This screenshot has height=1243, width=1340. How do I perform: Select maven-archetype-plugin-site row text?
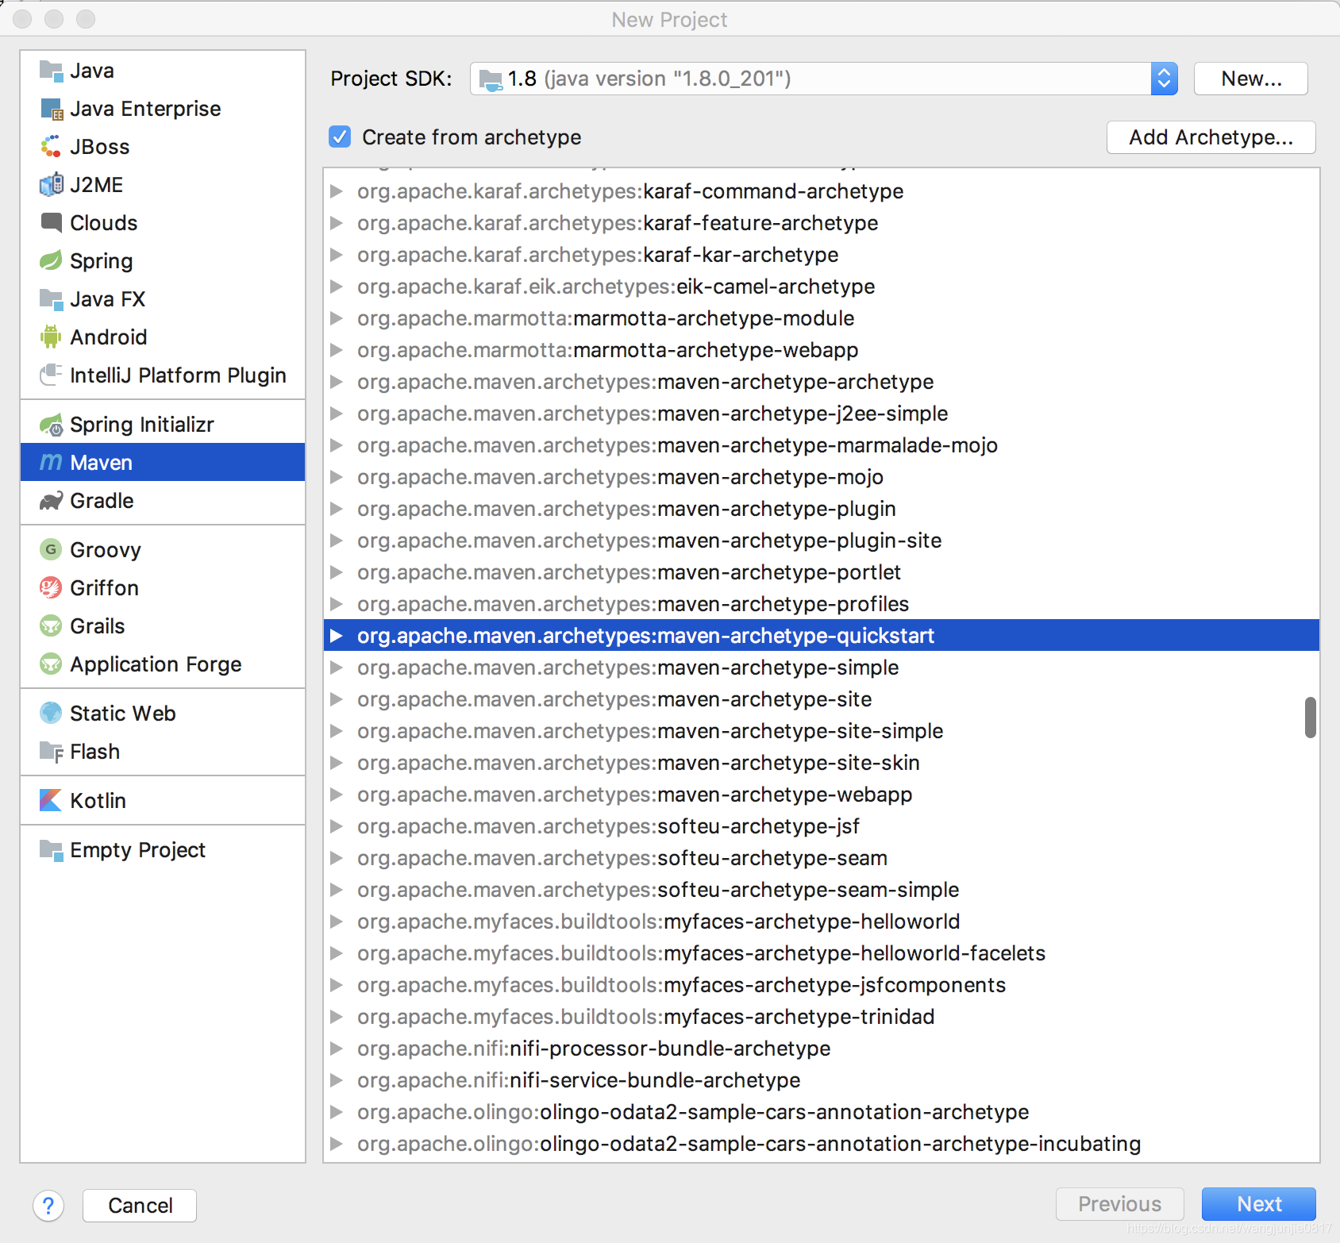(x=649, y=541)
